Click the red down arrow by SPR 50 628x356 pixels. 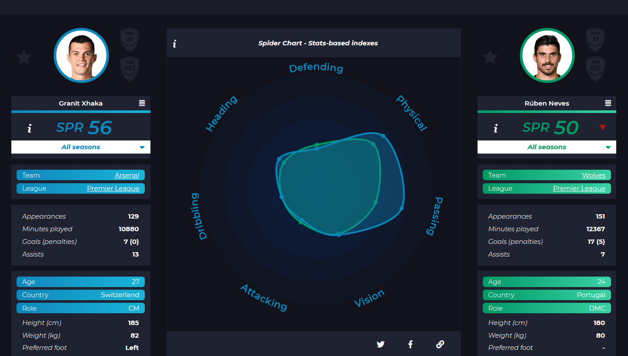[x=603, y=127]
